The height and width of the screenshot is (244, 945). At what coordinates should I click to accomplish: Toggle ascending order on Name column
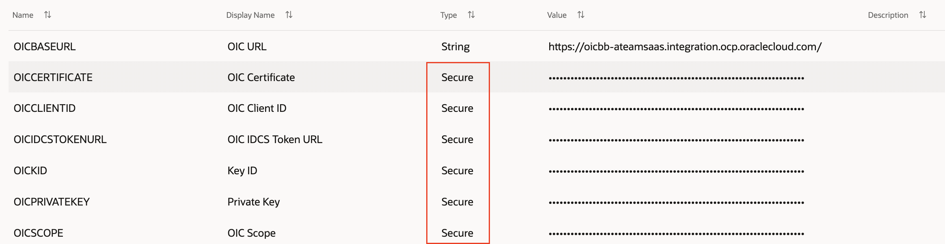tap(47, 15)
